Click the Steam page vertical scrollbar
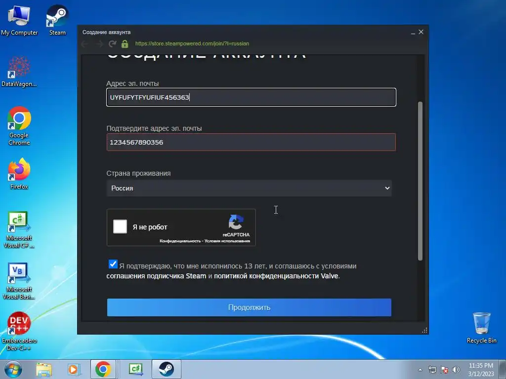 coord(420,181)
